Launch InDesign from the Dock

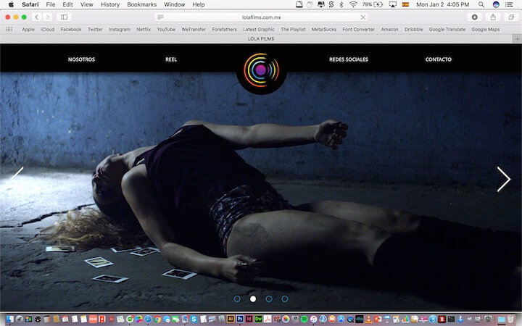point(249,319)
